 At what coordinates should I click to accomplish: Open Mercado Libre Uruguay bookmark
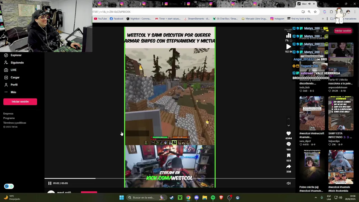254,19
